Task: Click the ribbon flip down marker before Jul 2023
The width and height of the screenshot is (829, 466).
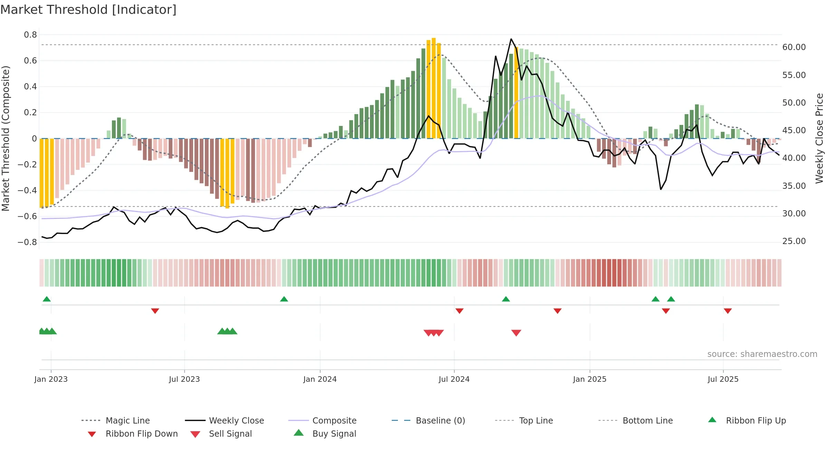Action: pyautogui.click(x=155, y=311)
